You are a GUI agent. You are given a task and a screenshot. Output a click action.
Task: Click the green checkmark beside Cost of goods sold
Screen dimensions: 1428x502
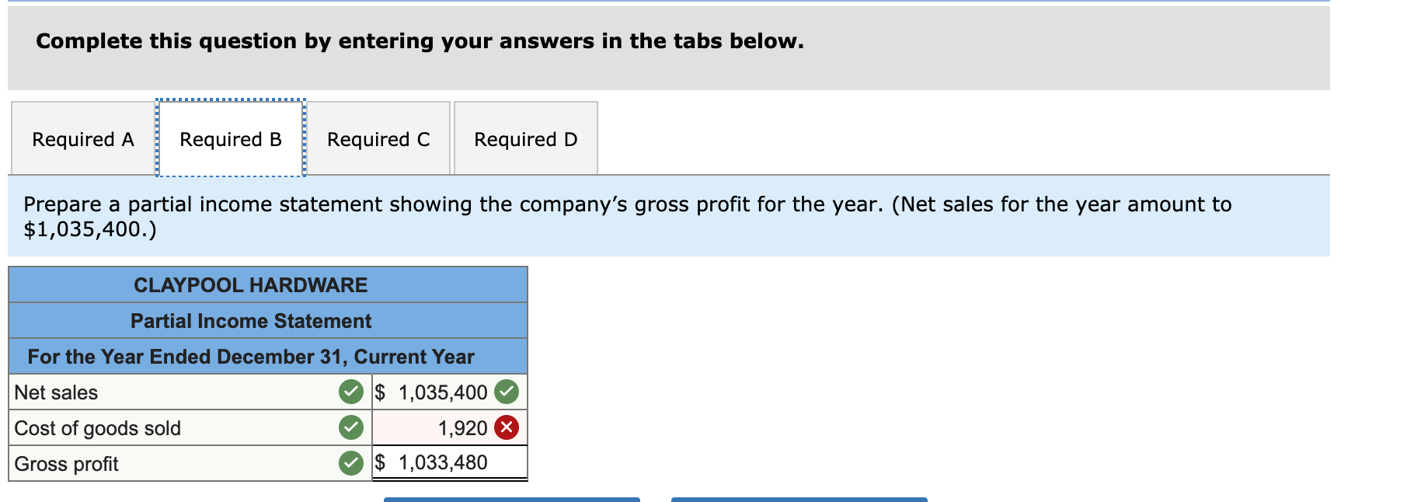pyautogui.click(x=353, y=427)
